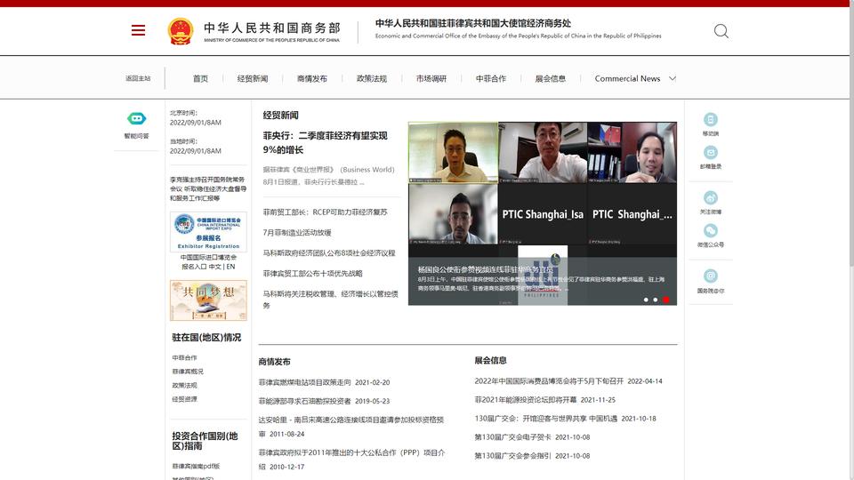This screenshot has height=480, width=854.
Task: Open the 共同梦想 banner image
Action: (208, 300)
